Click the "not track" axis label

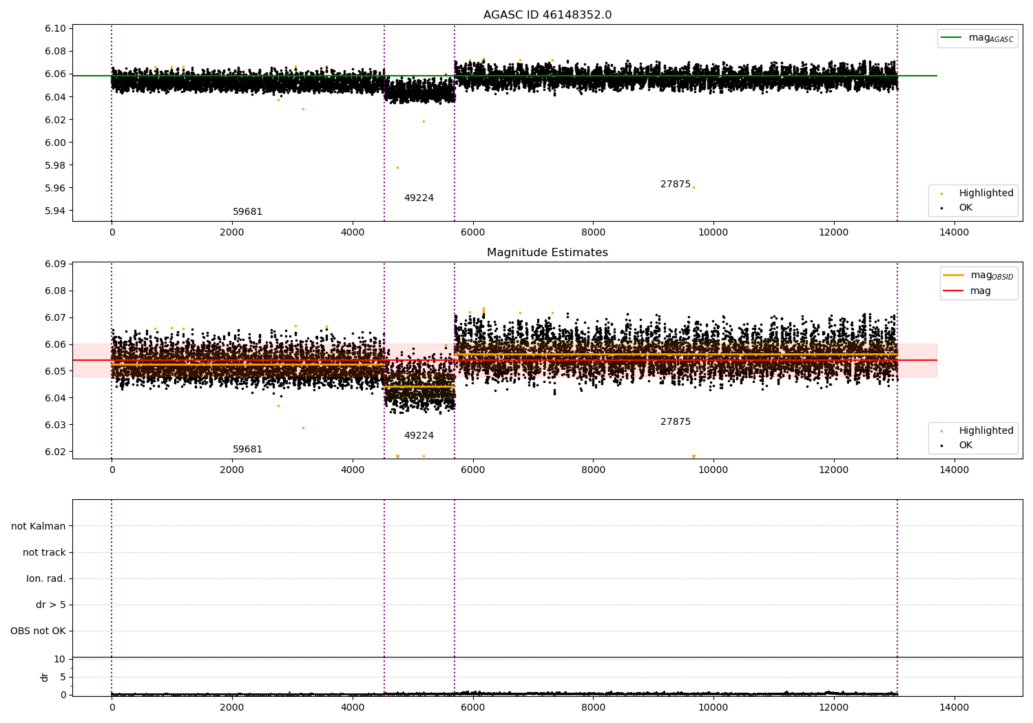click(44, 553)
